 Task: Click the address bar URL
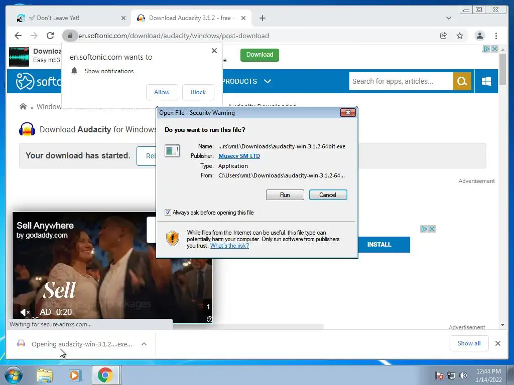(173, 36)
